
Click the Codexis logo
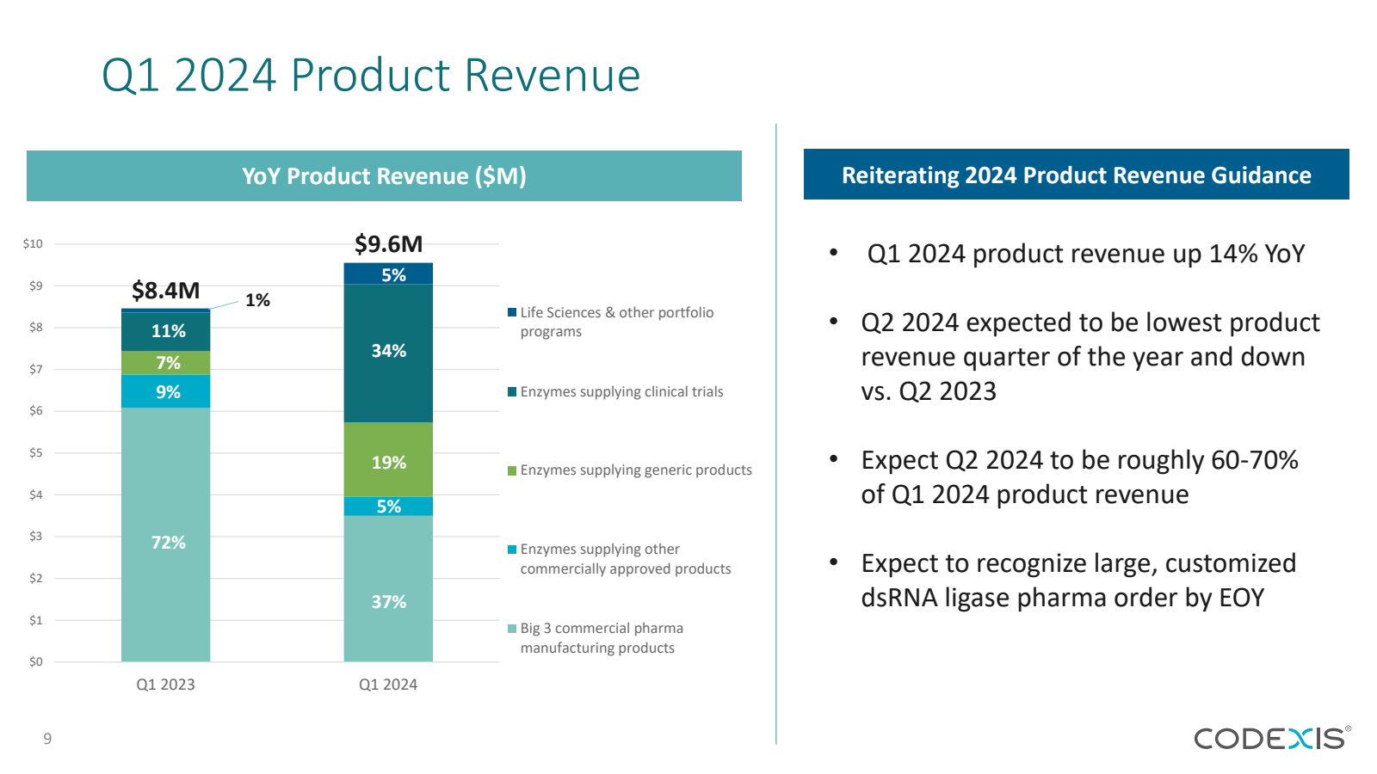[x=1272, y=738]
